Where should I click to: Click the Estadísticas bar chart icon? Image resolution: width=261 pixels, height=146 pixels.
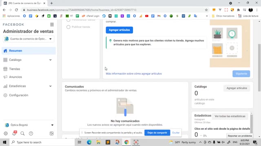tap(5, 86)
